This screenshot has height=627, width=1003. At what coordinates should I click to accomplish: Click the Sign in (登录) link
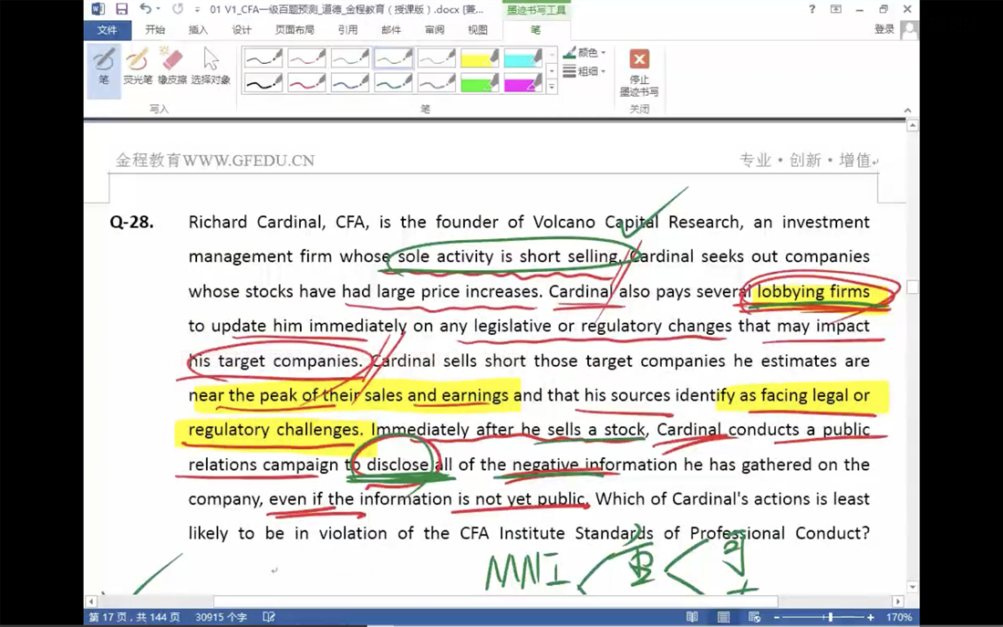[x=884, y=29]
